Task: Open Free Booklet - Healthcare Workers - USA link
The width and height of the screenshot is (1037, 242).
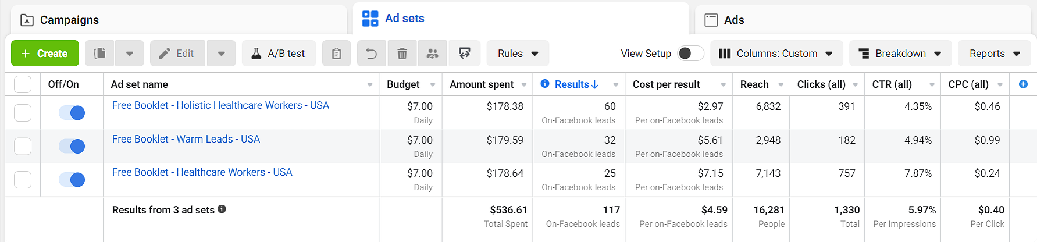Action: [202, 172]
